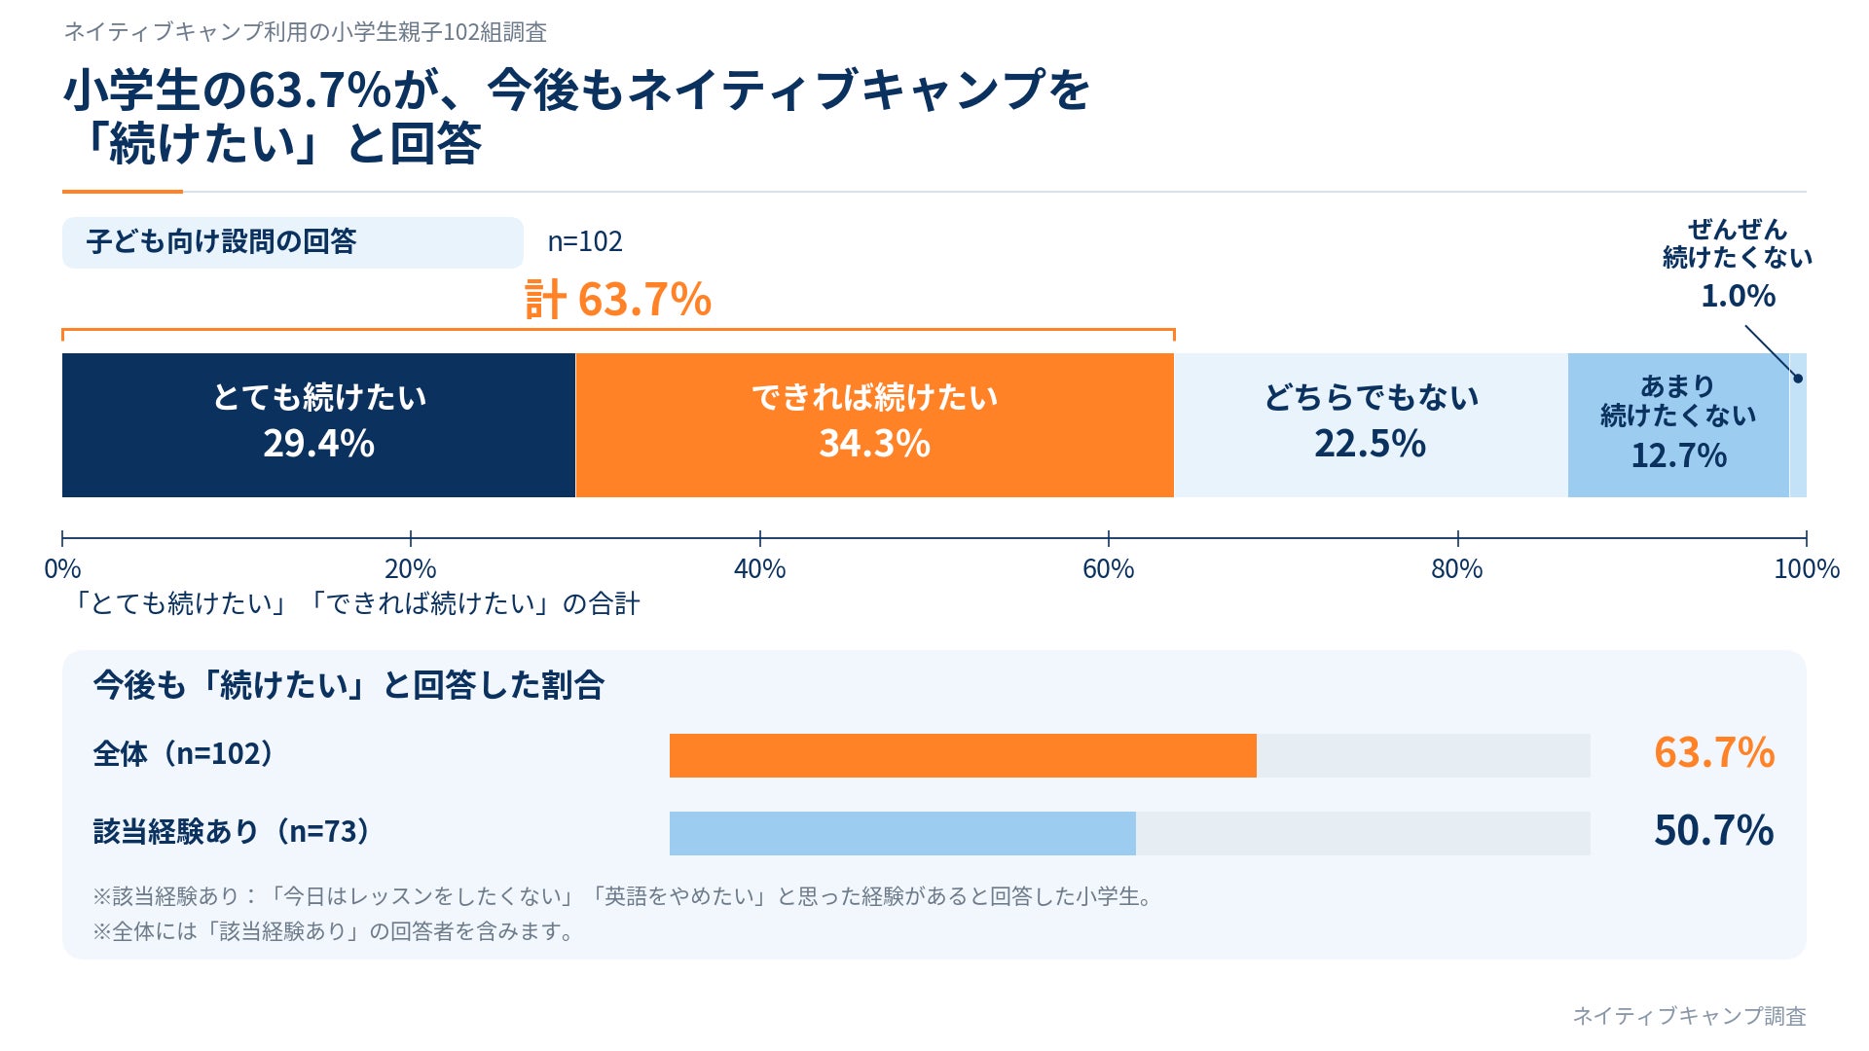Click the main title 小学生の63.7%が headline
The height and width of the screenshot is (1051, 1869).
click(x=576, y=117)
